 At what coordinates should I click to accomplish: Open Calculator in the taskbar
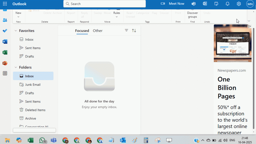(146, 140)
